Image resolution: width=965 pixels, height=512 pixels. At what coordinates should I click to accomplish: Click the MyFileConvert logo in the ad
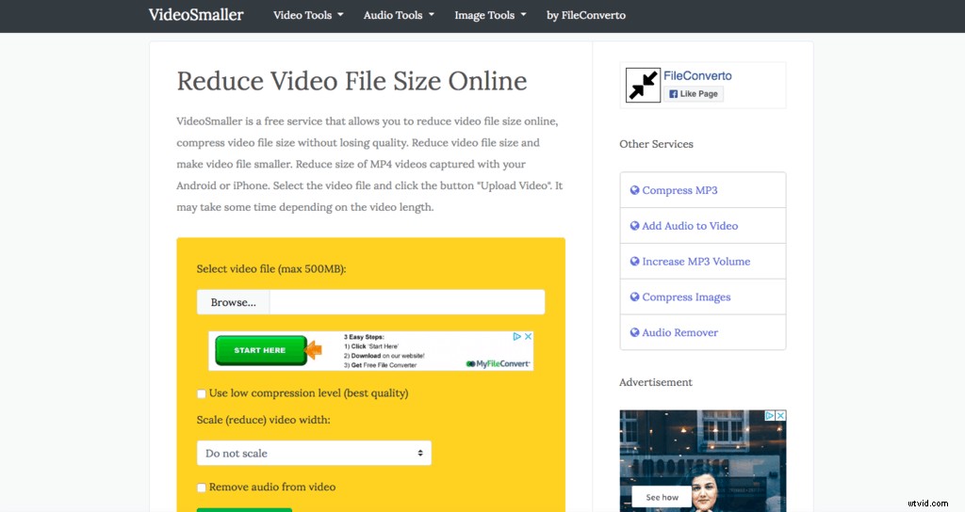pos(498,364)
